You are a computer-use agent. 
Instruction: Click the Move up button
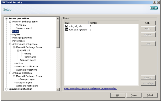click(x=148, y=78)
